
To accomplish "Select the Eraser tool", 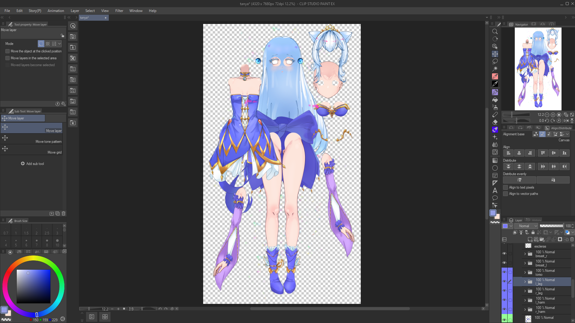I will 495,122.
